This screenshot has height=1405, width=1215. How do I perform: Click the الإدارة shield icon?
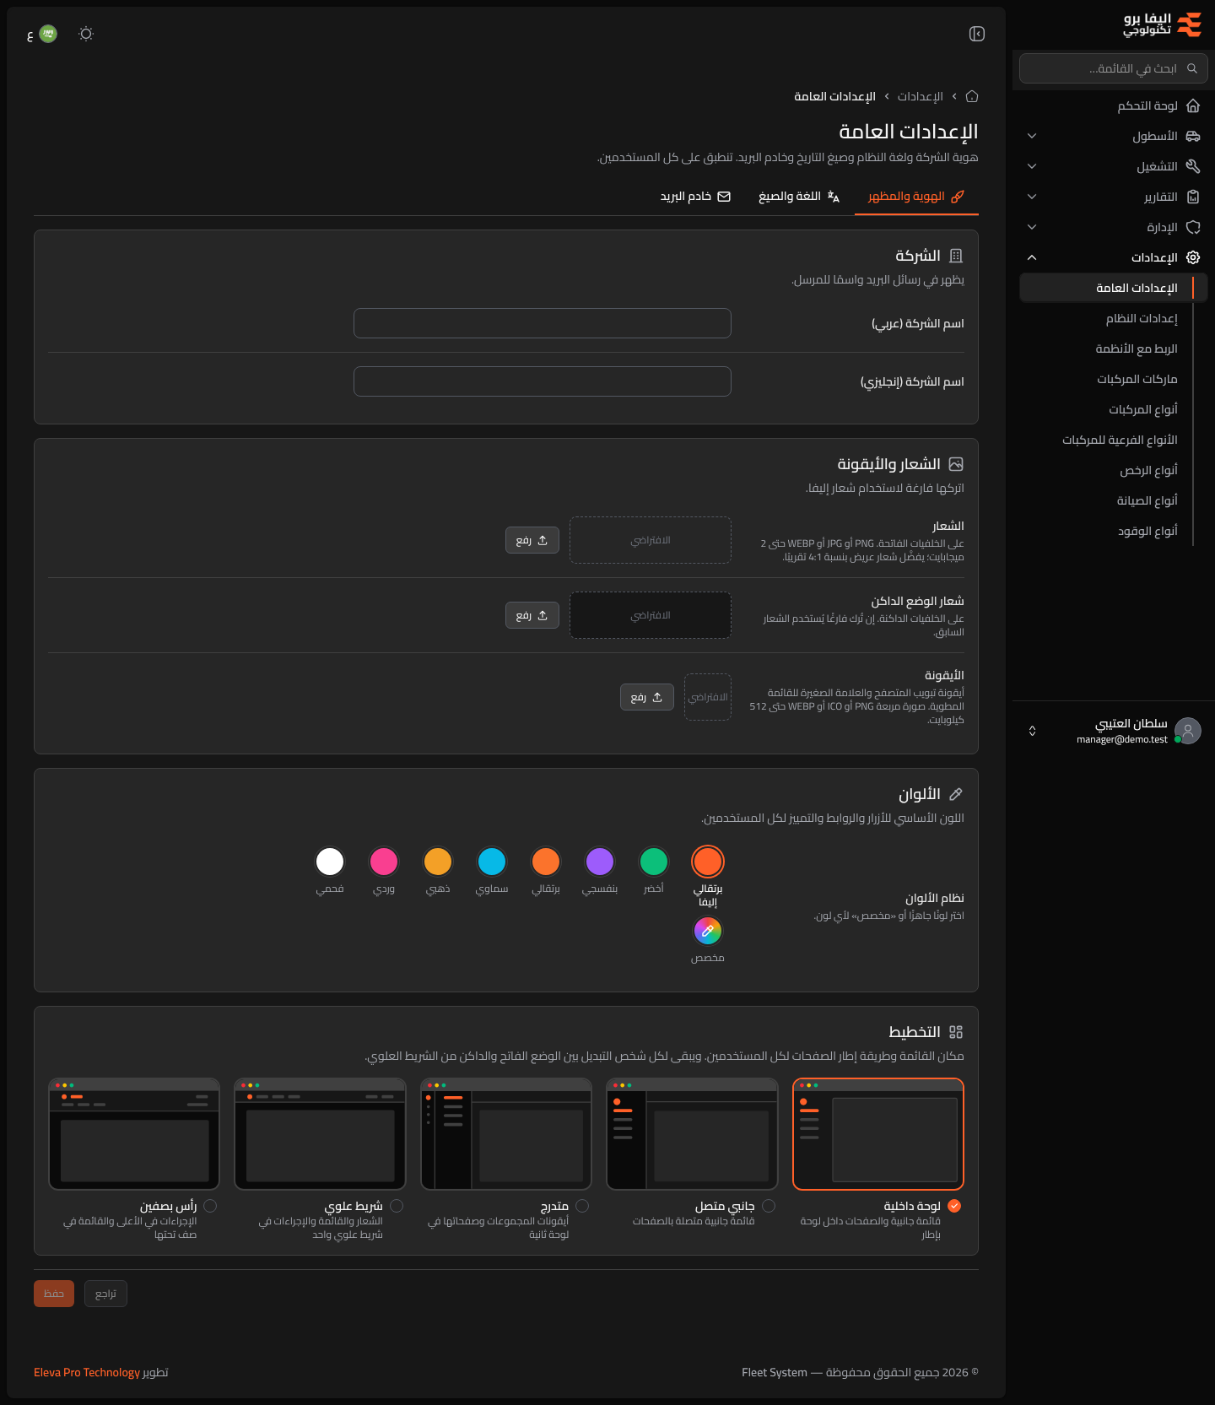coord(1193,227)
